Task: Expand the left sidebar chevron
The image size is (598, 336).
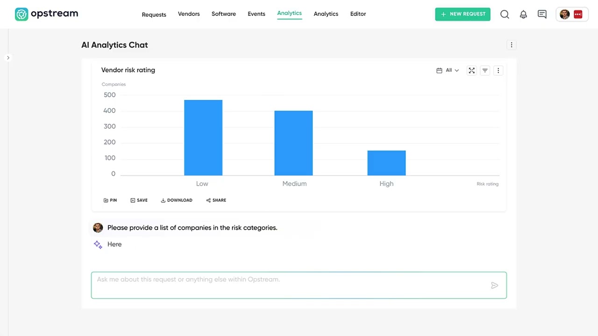Action: pyautogui.click(x=8, y=58)
